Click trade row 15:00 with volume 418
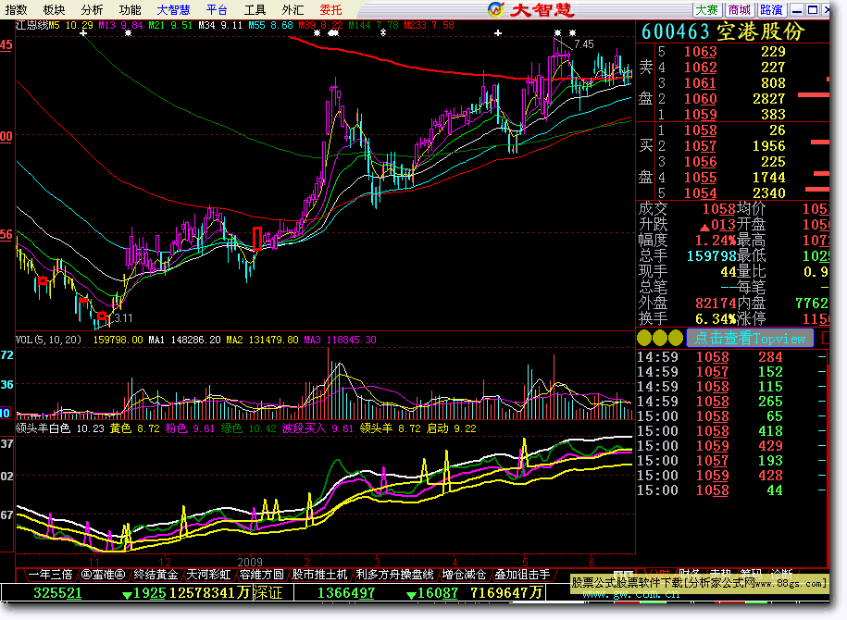The image size is (847, 620). tap(732, 431)
